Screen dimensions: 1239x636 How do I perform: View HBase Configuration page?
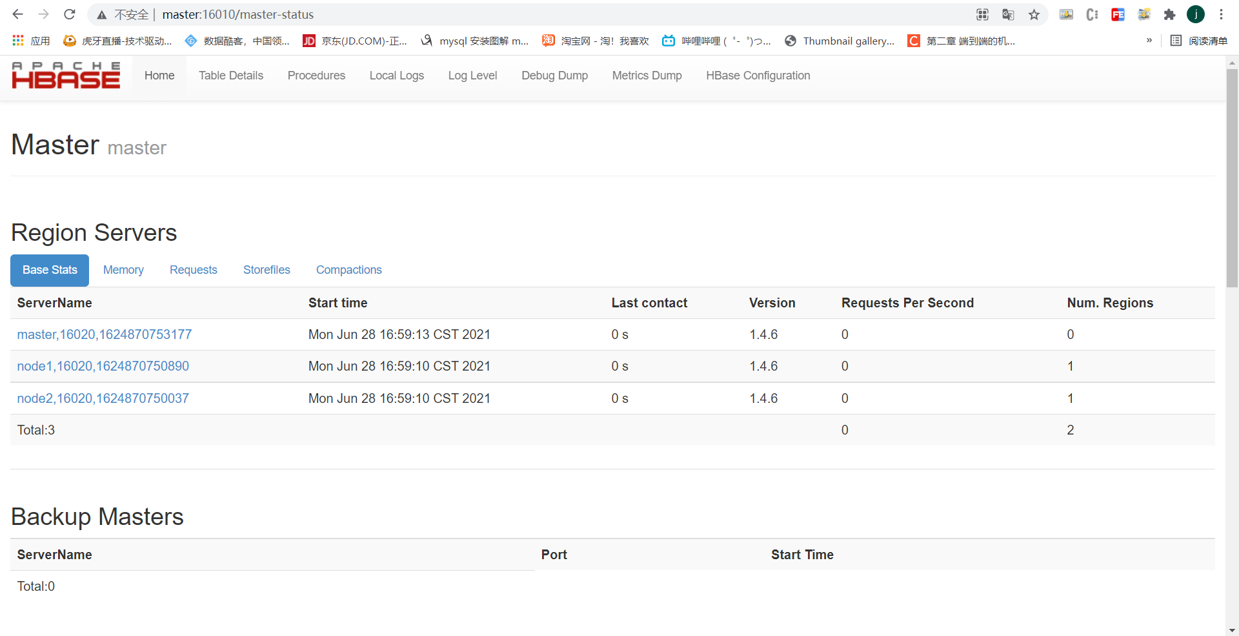758,76
